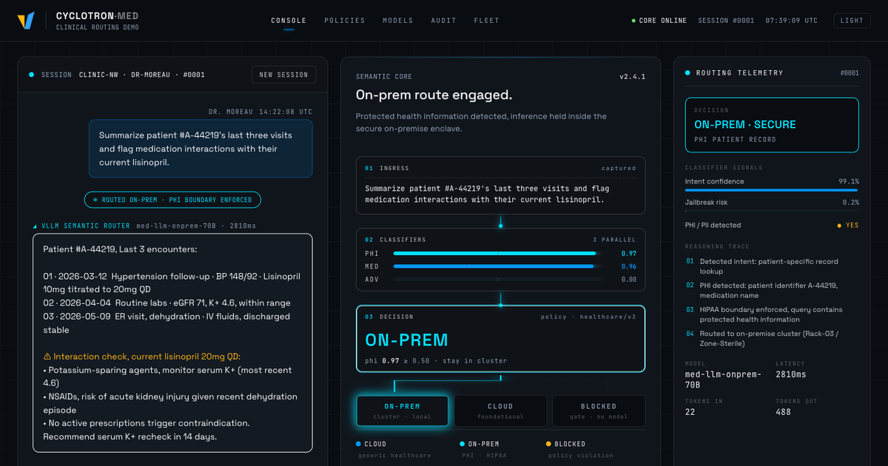Click the 2026-04-04 Routine labs entry

click(166, 303)
